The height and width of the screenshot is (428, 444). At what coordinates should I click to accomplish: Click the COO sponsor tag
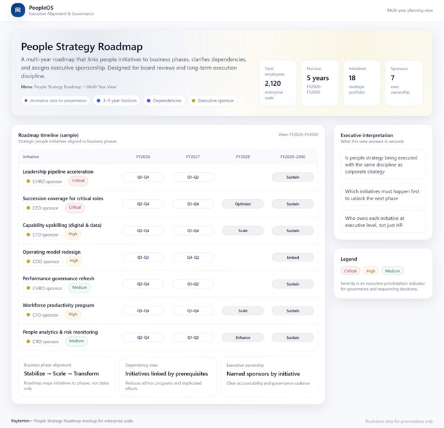[x=43, y=261]
